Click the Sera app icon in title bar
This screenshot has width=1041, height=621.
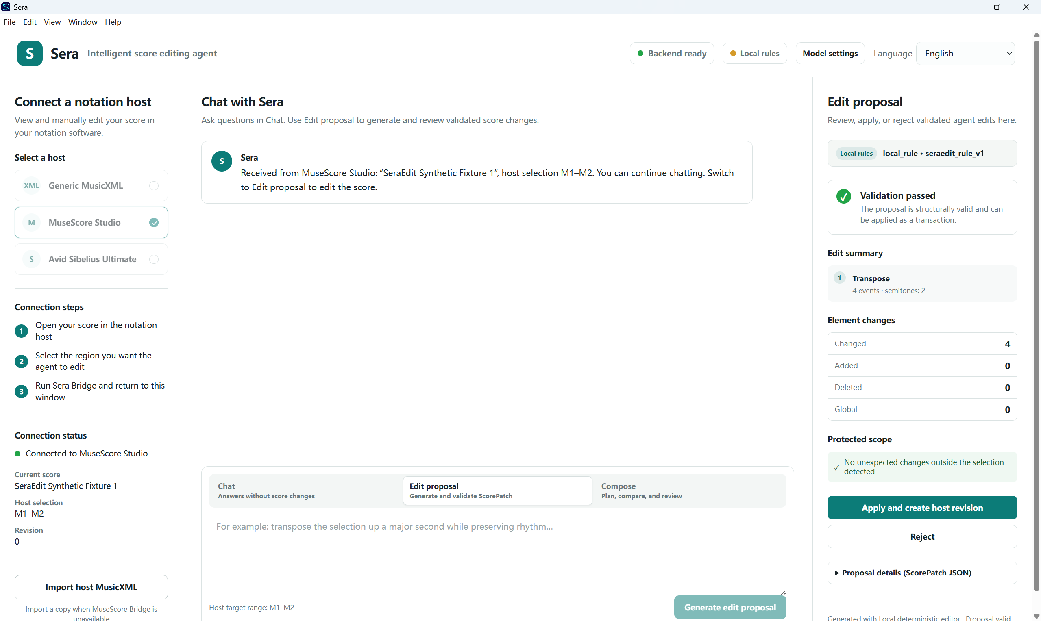tap(6, 7)
